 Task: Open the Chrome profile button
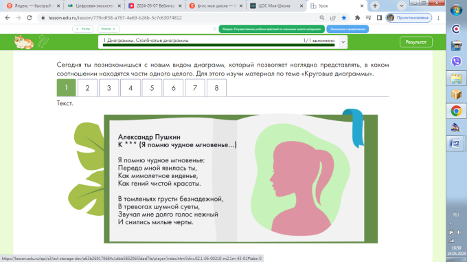(x=409, y=18)
